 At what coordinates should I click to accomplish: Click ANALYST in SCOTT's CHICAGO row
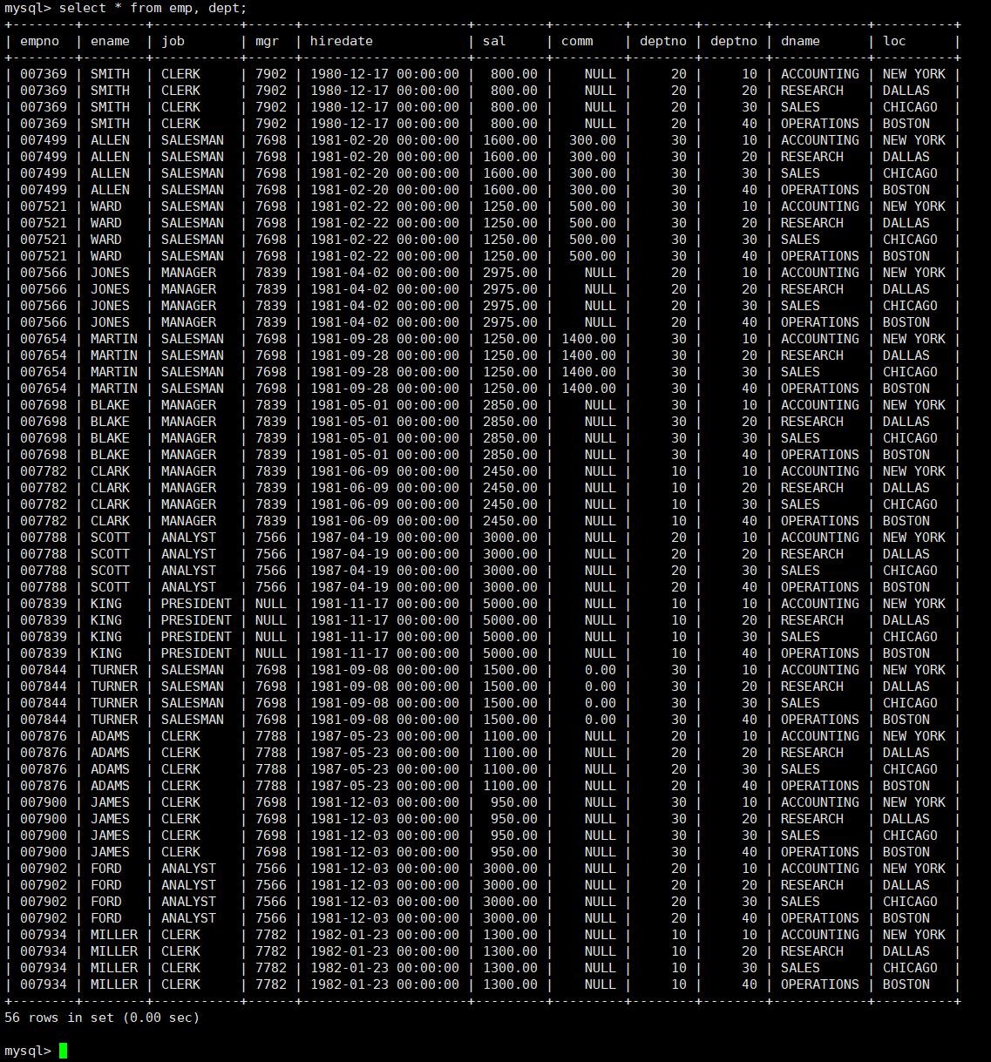[x=189, y=571]
